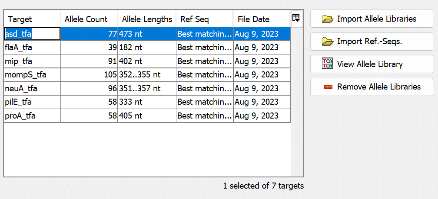
Task: Click the asd_tfa target name field
Action: point(32,33)
